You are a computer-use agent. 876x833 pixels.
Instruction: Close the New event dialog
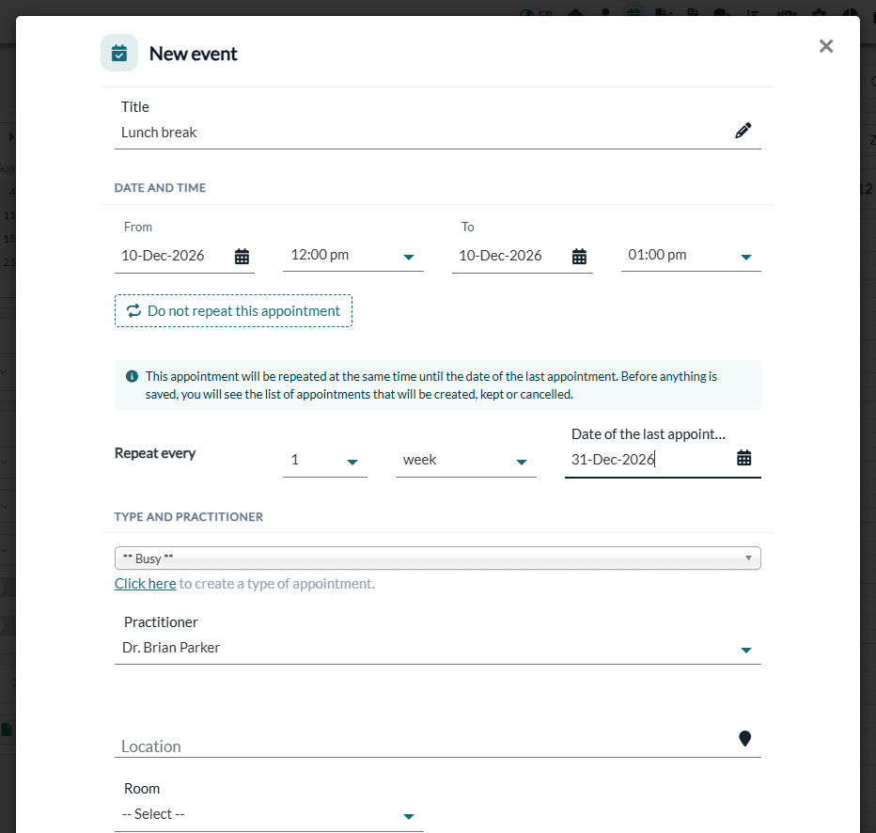pyautogui.click(x=826, y=46)
